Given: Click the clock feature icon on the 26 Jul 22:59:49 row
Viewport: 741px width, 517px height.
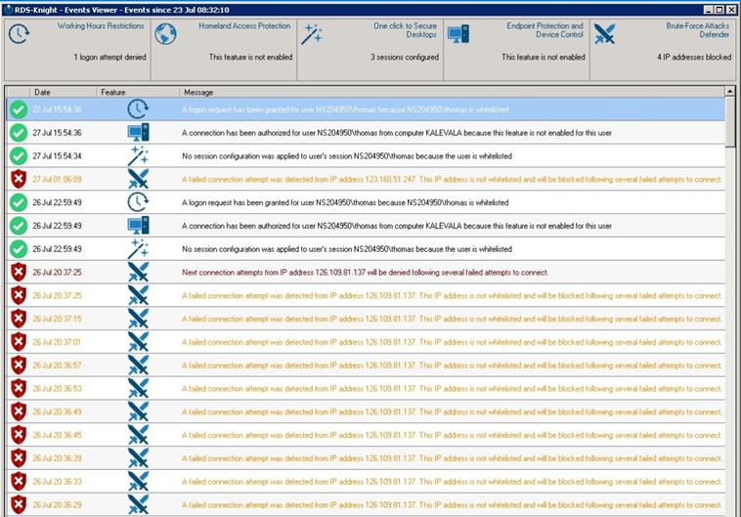Looking at the screenshot, I should 138,202.
